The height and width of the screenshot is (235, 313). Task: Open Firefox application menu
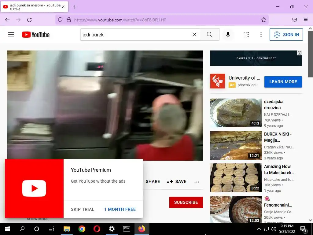306,20
